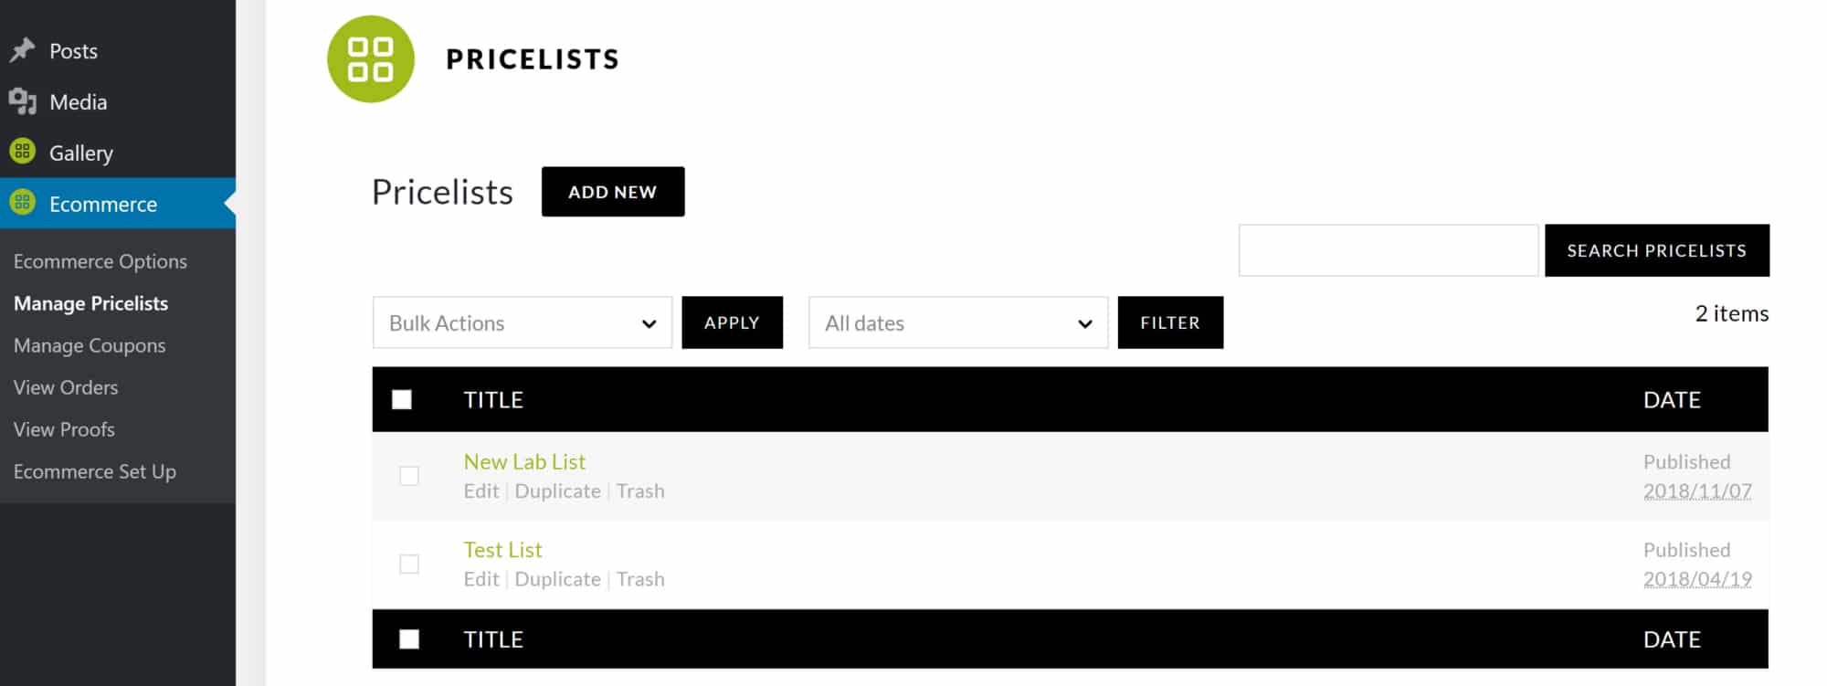Click the large green Pricelists logo
The image size is (1827, 686).
[x=371, y=59]
